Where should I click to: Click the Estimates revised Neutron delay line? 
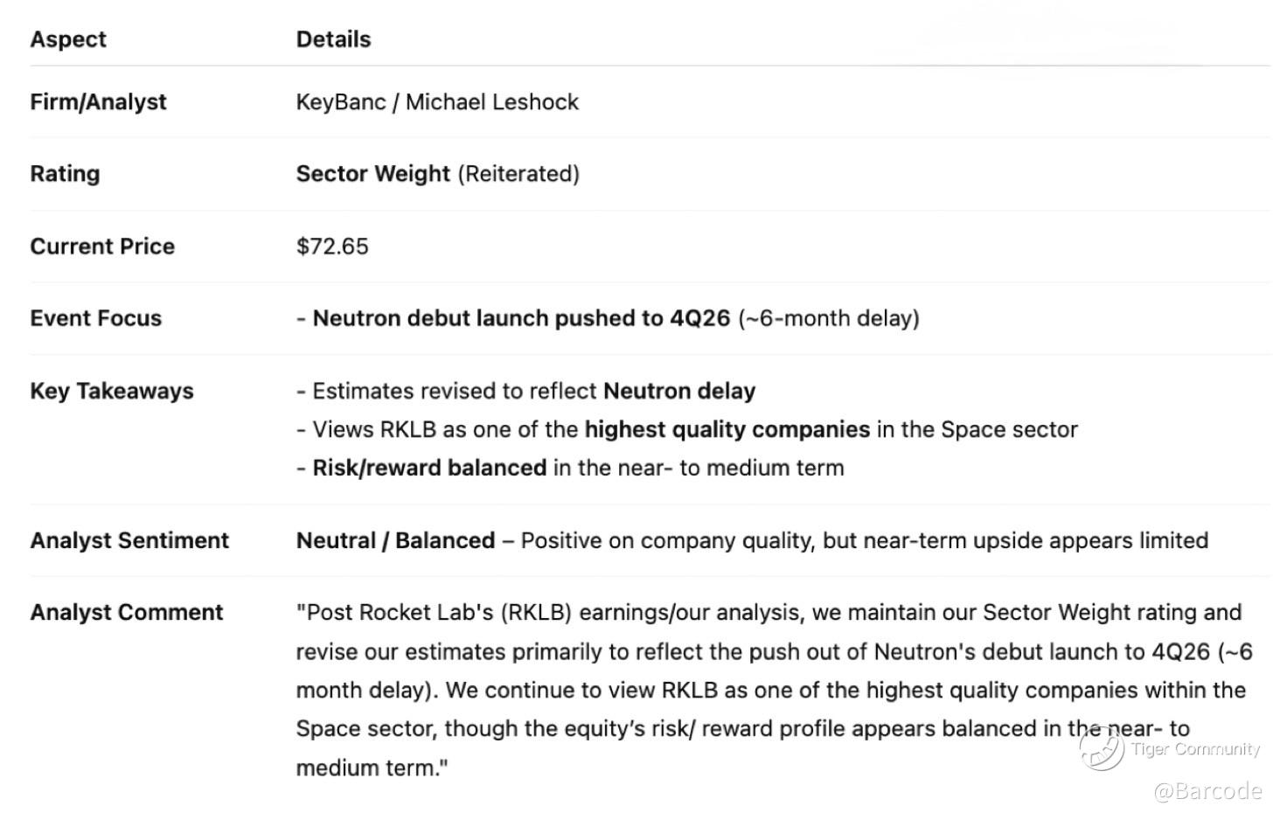[525, 391]
